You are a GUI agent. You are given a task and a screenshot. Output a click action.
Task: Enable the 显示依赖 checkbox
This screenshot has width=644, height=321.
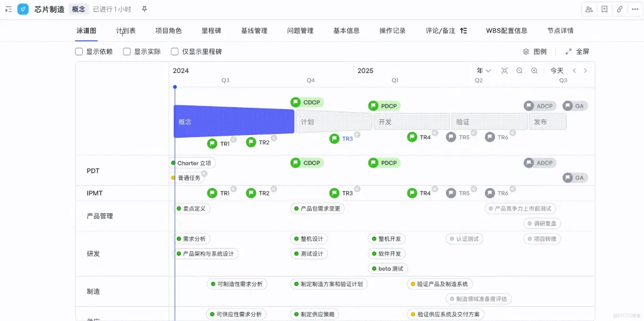coord(79,51)
